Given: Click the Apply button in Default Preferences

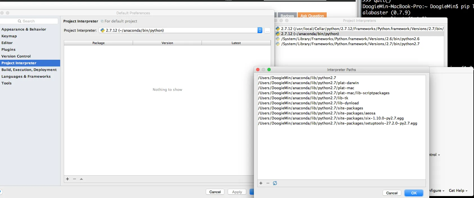Looking at the screenshot, I should click(x=237, y=192).
